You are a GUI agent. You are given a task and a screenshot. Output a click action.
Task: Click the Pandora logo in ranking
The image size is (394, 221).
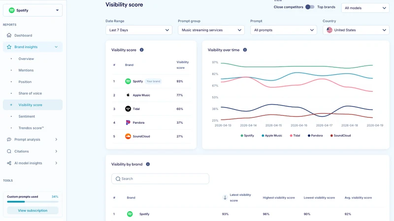[128, 122]
